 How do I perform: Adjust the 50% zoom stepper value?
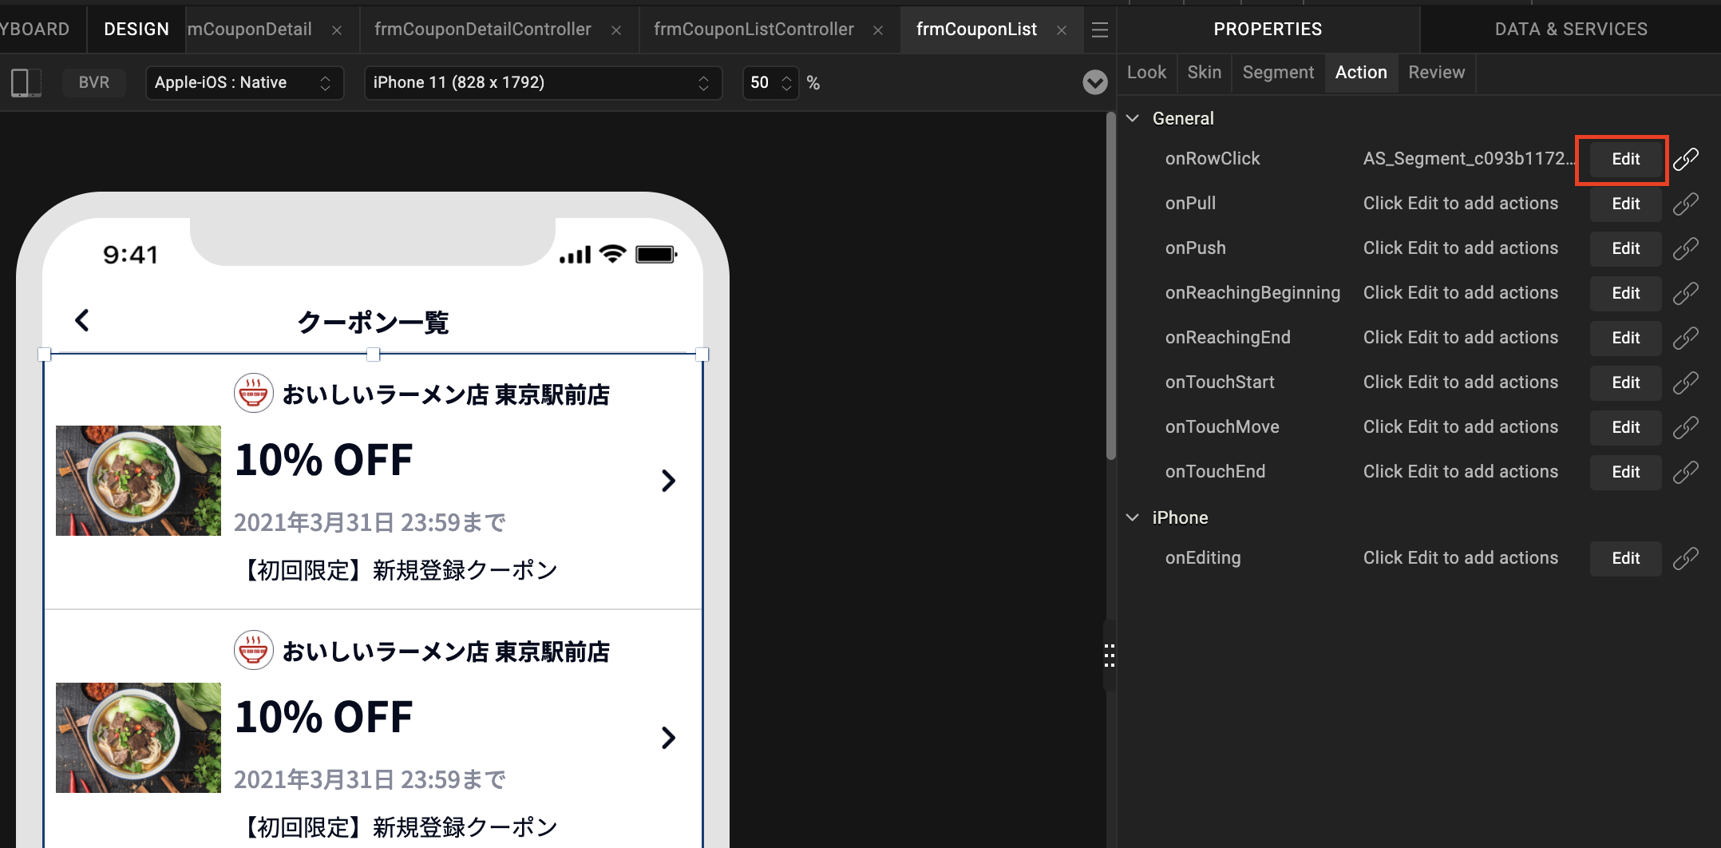pos(787,82)
